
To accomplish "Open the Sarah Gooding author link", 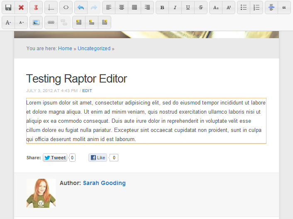I will (104, 183).
